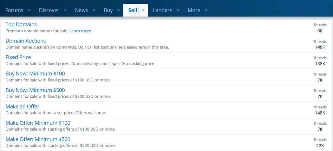Click 'fixed prices of $500 USD or more' text
Image resolution: width=333 pixels, height=151 pixels.
[80, 97]
